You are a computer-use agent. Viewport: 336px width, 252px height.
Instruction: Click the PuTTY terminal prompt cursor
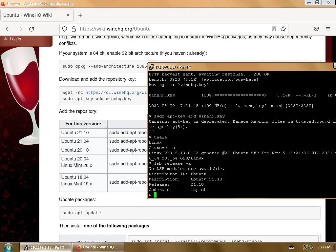(x=155, y=195)
